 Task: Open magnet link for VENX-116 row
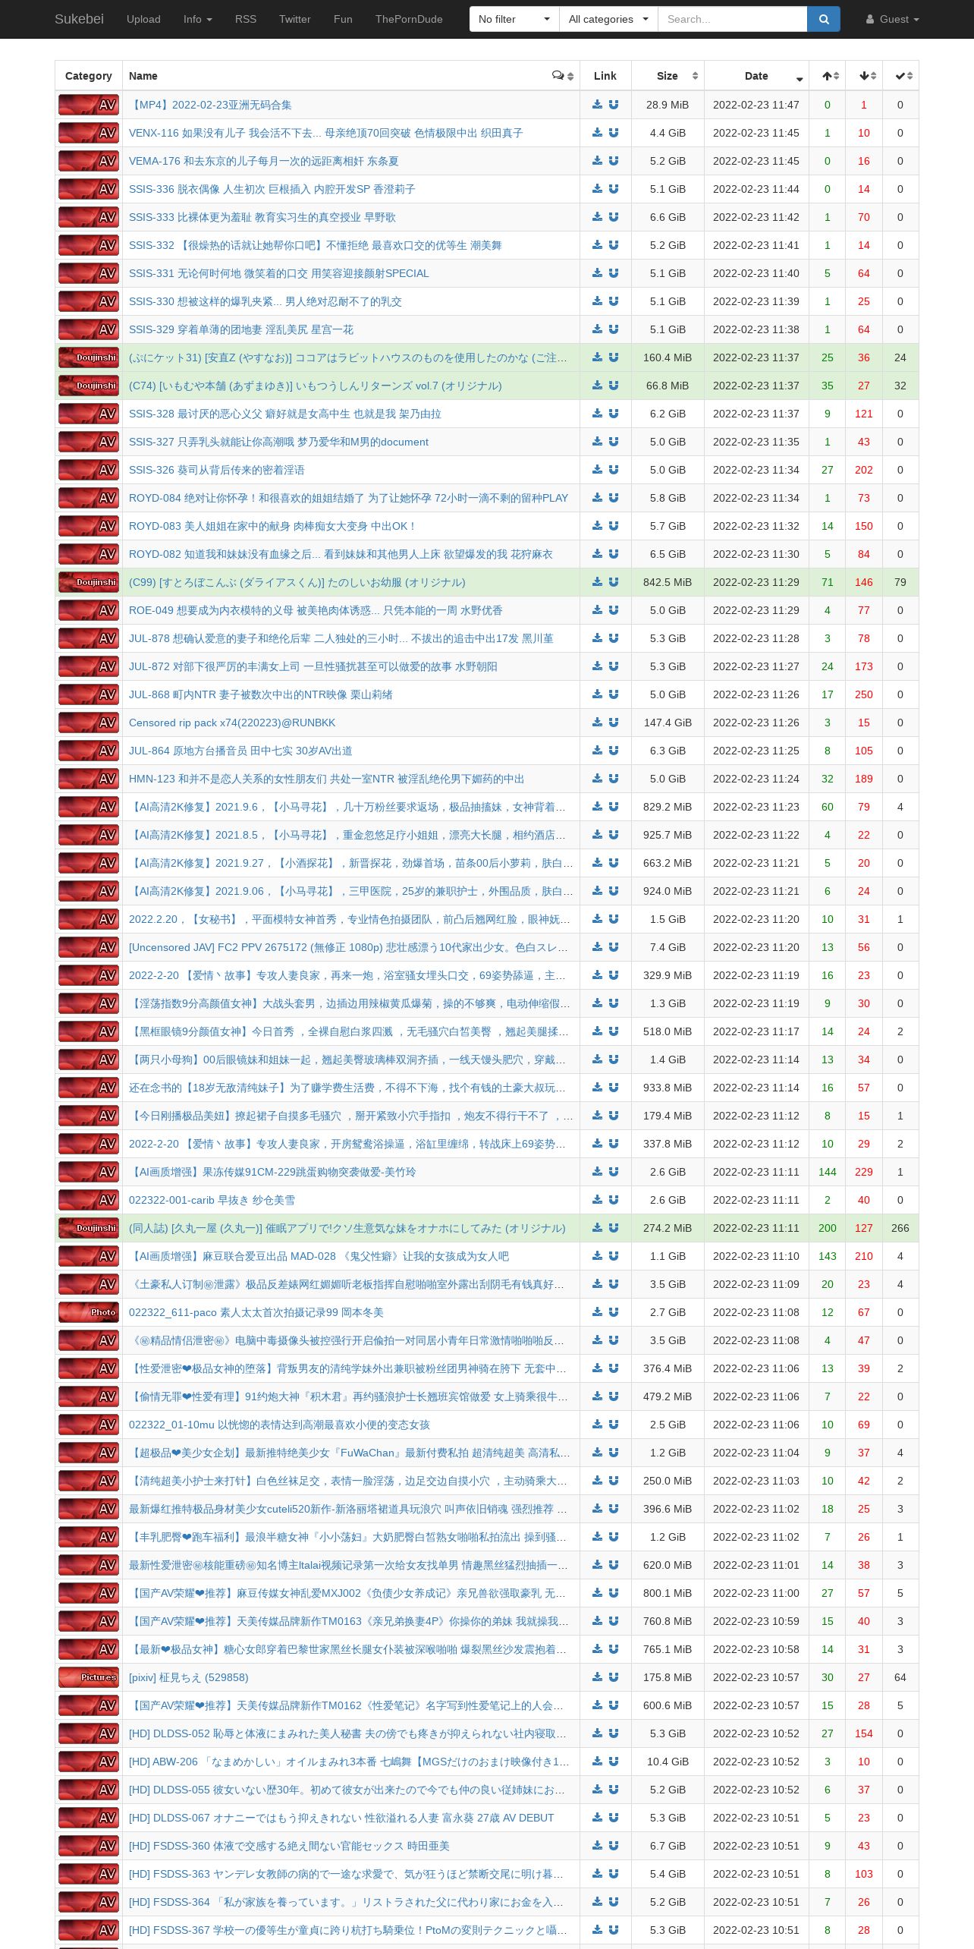coord(614,133)
